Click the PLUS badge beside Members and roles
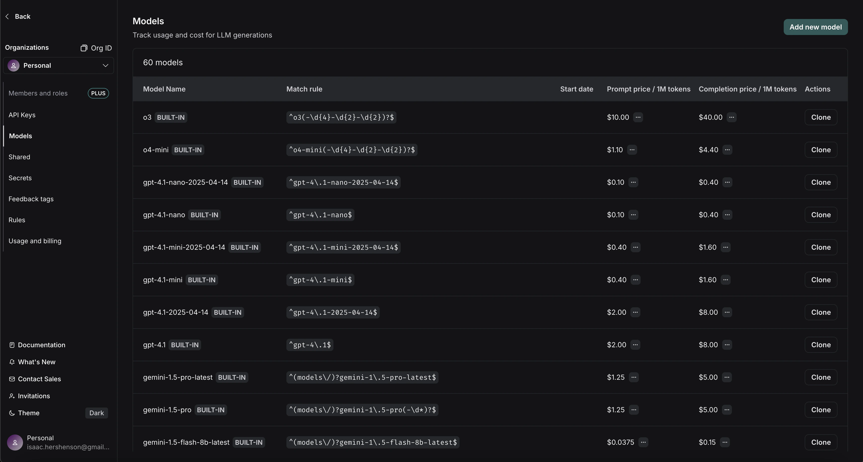 coord(98,93)
